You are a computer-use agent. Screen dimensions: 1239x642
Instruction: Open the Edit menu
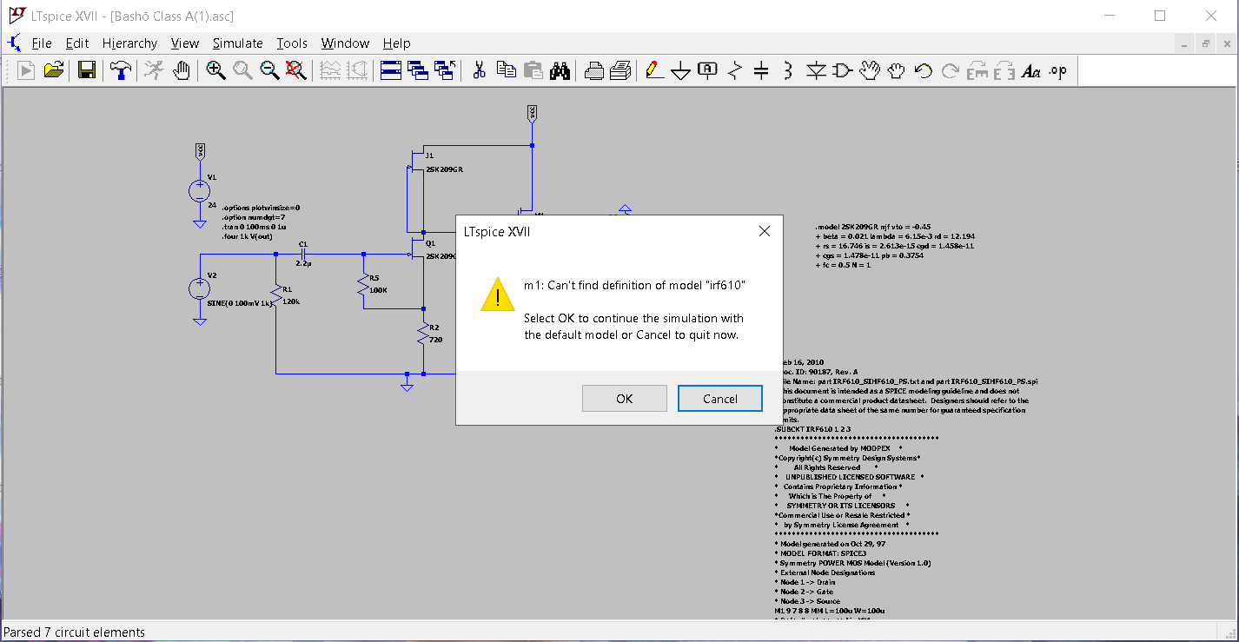[x=77, y=43]
